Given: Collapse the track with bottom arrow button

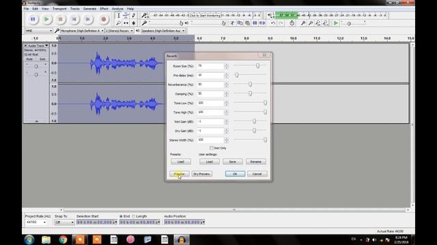Looking at the screenshot, I should click(x=36, y=121).
